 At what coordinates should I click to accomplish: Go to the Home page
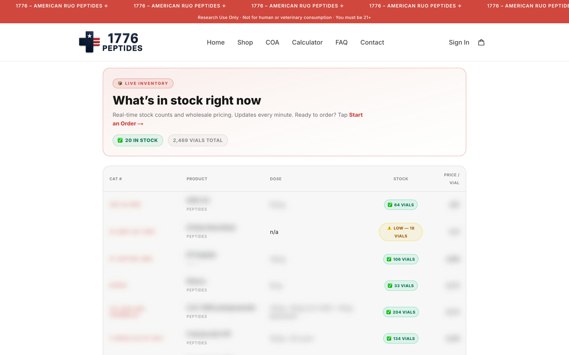[x=216, y=42]
